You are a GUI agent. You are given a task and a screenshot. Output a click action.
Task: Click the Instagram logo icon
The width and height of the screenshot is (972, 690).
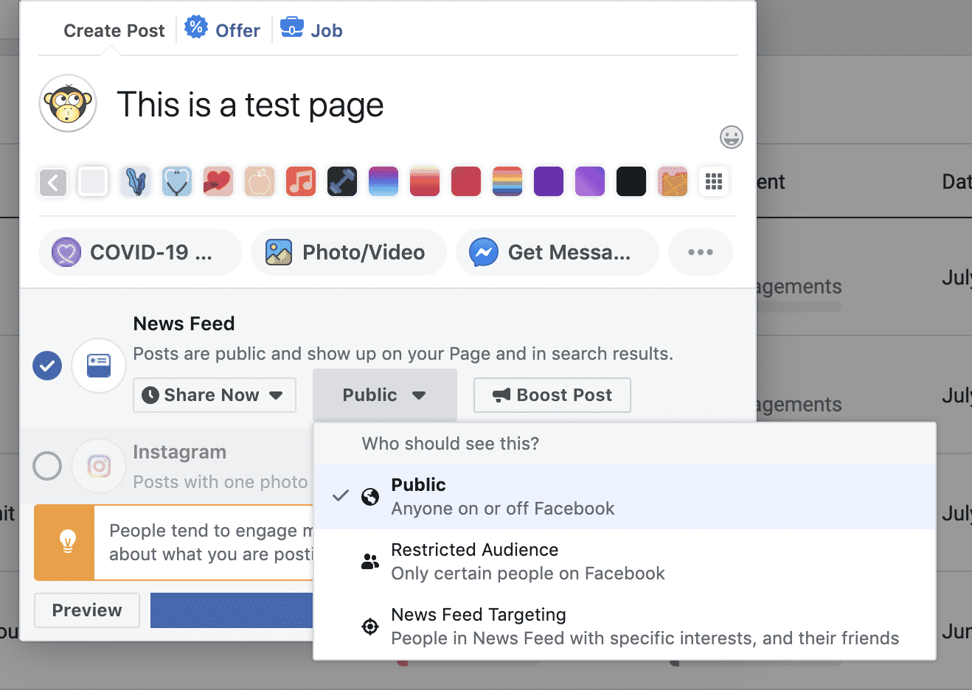[99, 466]
